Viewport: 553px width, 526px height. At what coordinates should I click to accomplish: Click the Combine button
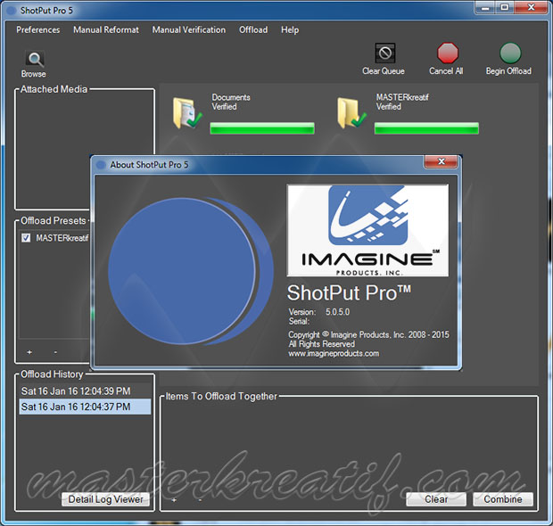(x=503, y=499)
